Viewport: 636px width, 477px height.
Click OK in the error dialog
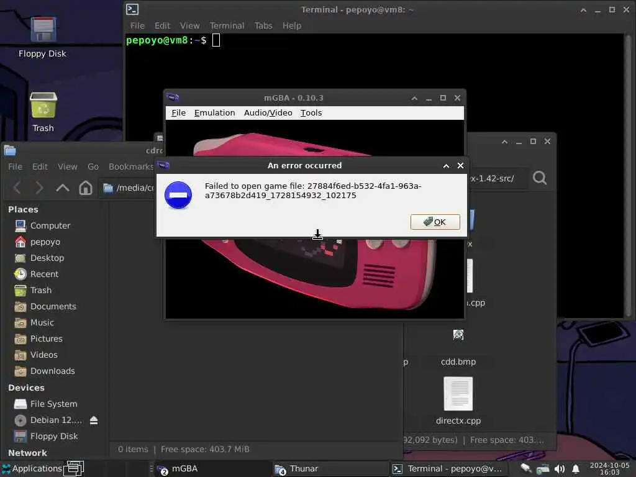pos(435,222)
